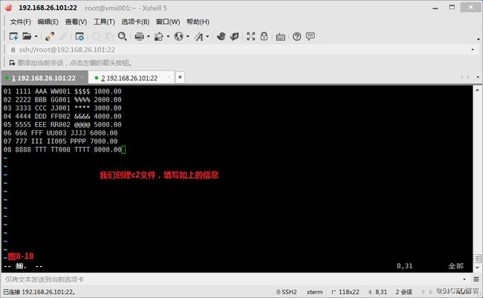Image resolution: width=483 pixels, height=298 pixels.
Task: Click the ssh://root@192.168.26.101:22 address field
Action: point(240,50)
